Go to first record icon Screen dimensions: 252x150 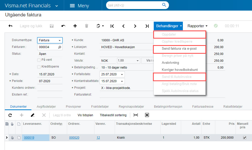coord(112,26)
